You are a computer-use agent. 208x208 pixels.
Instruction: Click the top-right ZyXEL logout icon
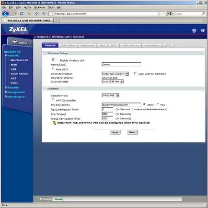click(203, 31)
